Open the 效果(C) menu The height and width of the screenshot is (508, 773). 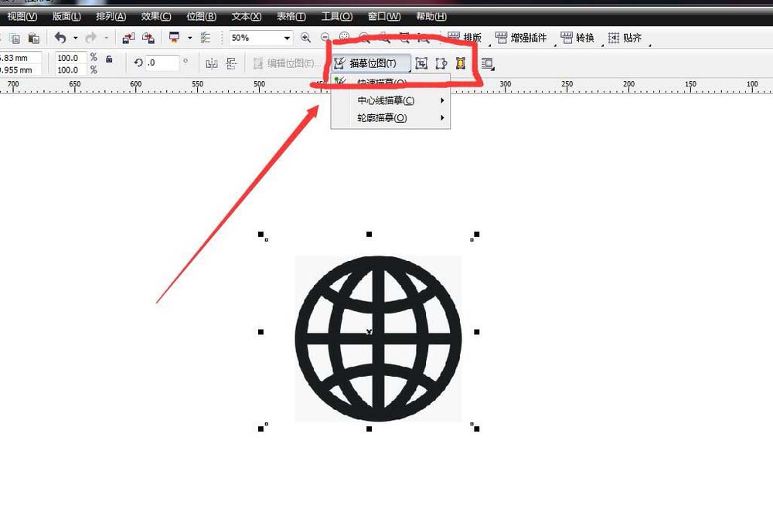point(156,16)
